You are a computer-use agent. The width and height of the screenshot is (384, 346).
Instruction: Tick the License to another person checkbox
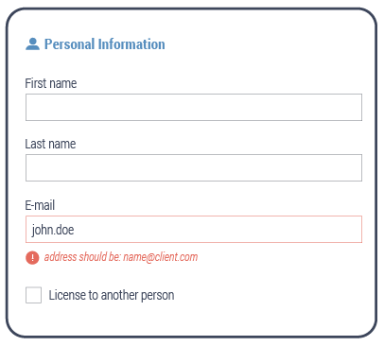coord(33,295)
